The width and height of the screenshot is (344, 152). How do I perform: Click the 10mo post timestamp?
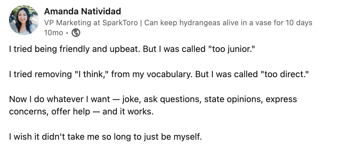[53, 33]
